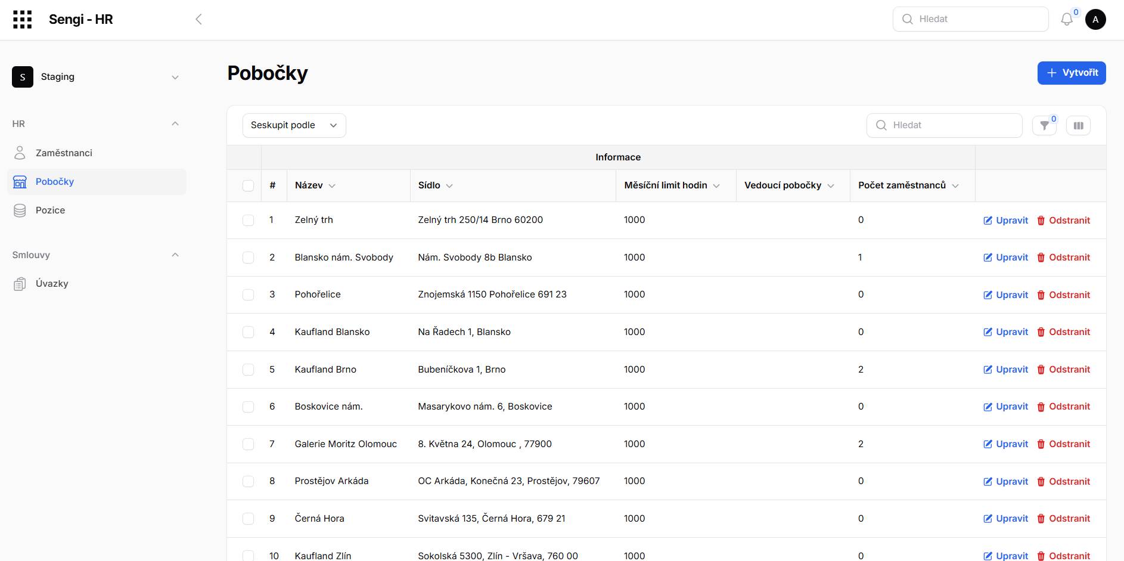Open the column visibility icon
The image size is (1124, 561).
pyautogui.click(x=1079, y=126)
